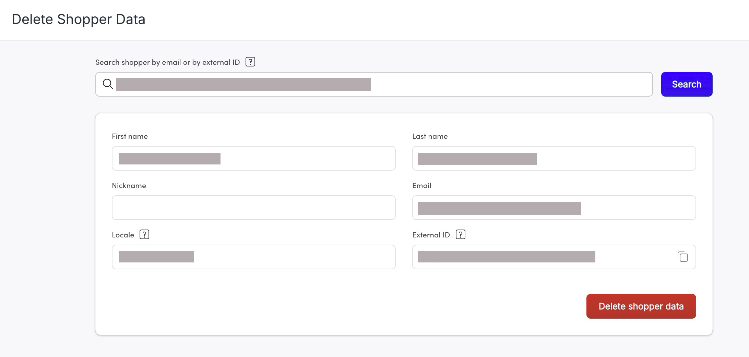
Task: Click the Delete Shopper Data page heading
Action: click(x=79, y=19)
